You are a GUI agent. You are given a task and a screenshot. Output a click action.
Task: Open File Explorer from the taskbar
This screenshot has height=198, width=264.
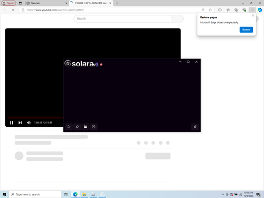(84, 194)
